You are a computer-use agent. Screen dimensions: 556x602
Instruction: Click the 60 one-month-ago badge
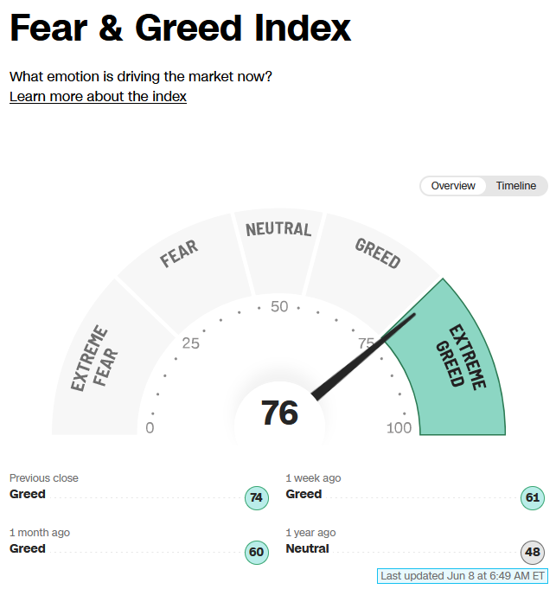256,553
